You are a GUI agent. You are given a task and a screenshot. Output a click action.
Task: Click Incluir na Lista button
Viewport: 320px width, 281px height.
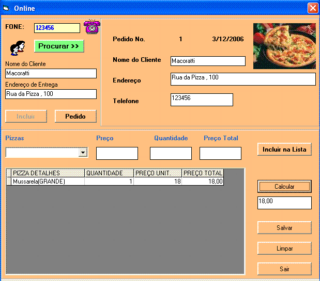(x=284, y=150)
